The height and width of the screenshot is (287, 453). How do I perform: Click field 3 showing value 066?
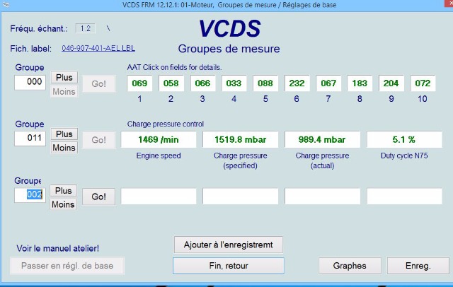tap(202, 83)
